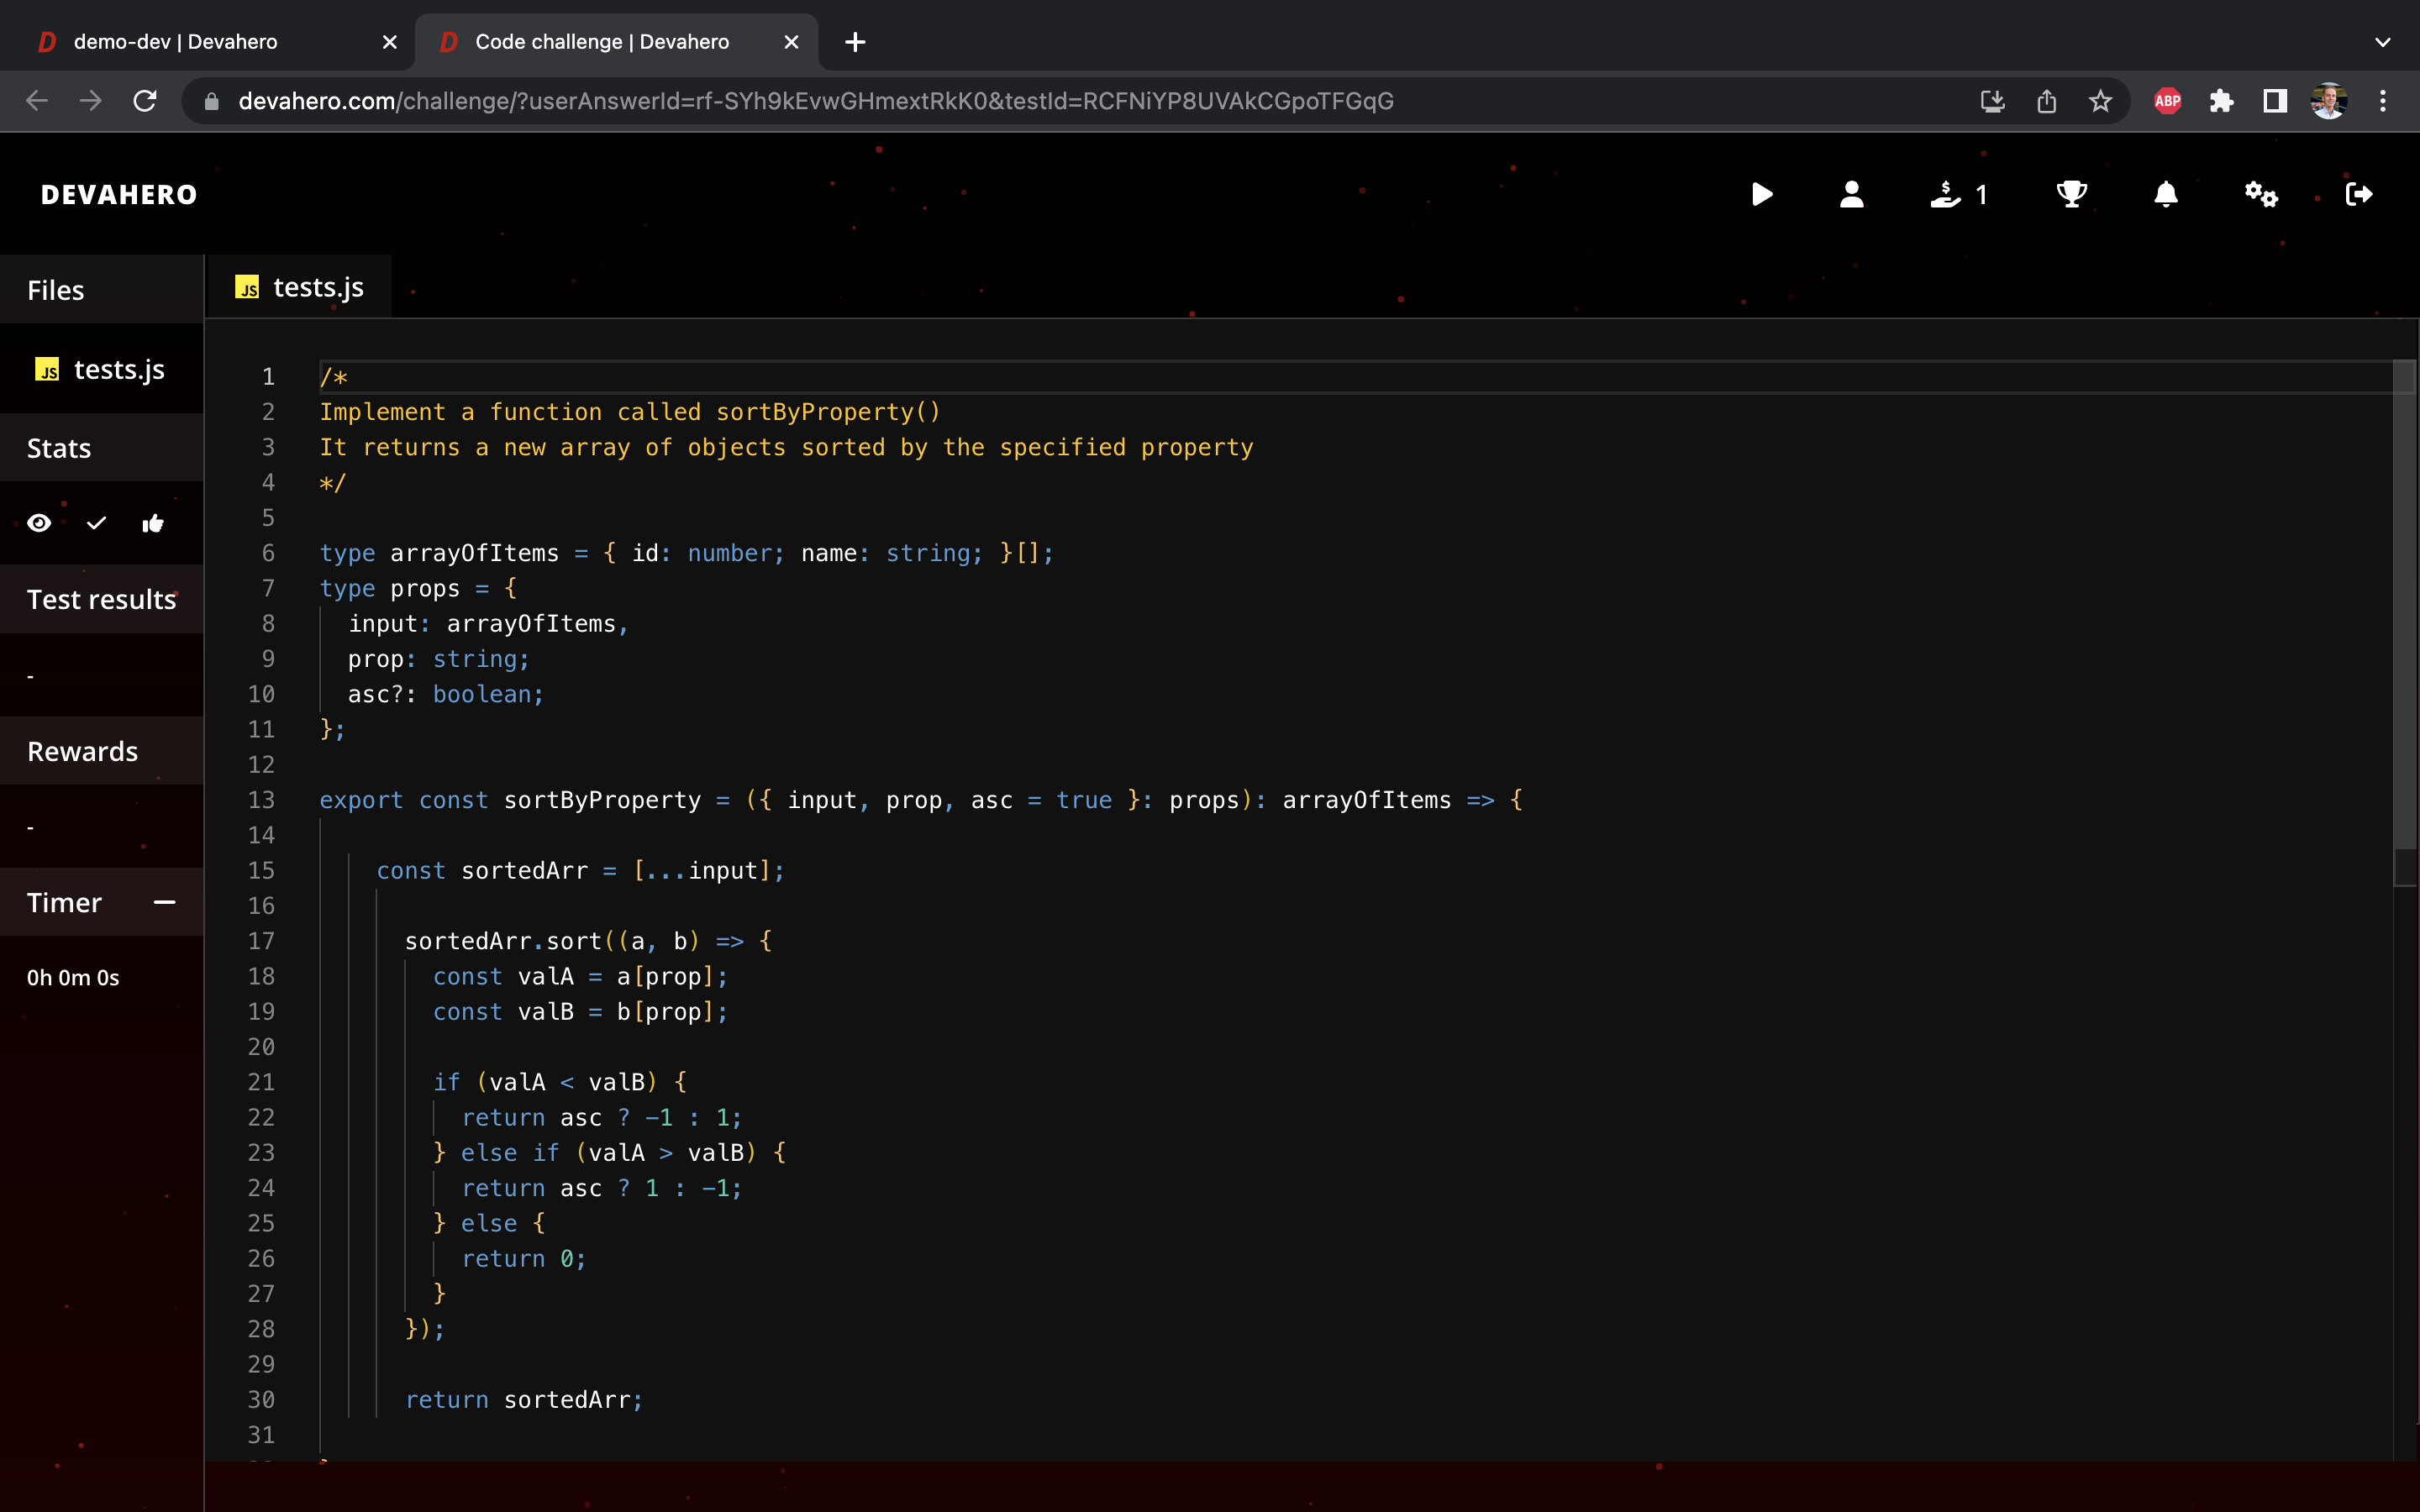2420x1512 pixels.
Task: Run the code with the play icon
Action: click(1762, 194)
